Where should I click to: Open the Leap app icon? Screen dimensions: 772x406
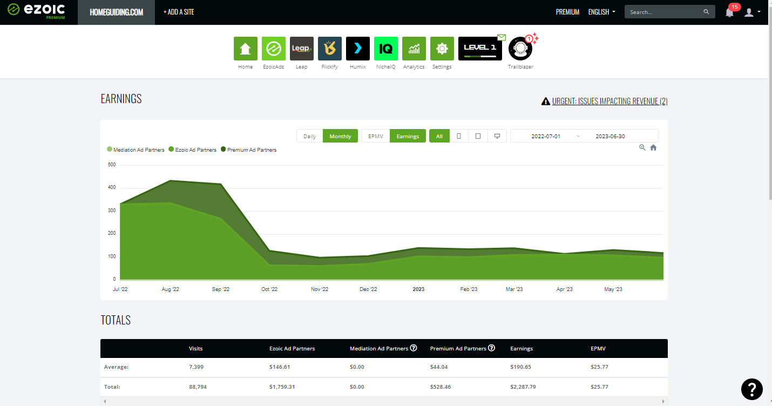pos(302,49)
